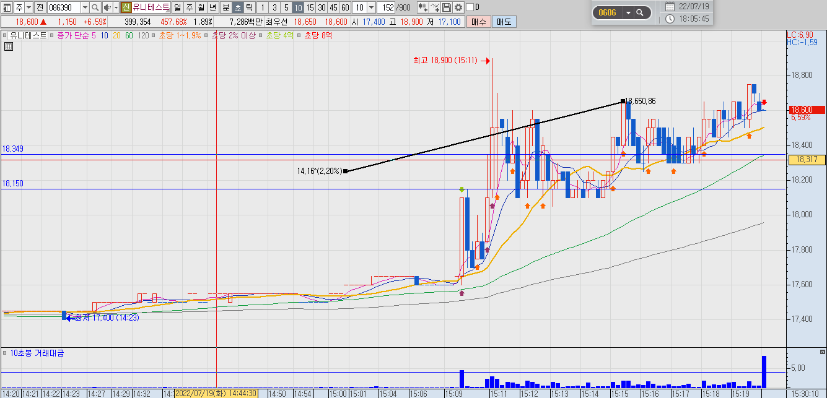
Task: Set interval to 3
Action: [274, 7]
